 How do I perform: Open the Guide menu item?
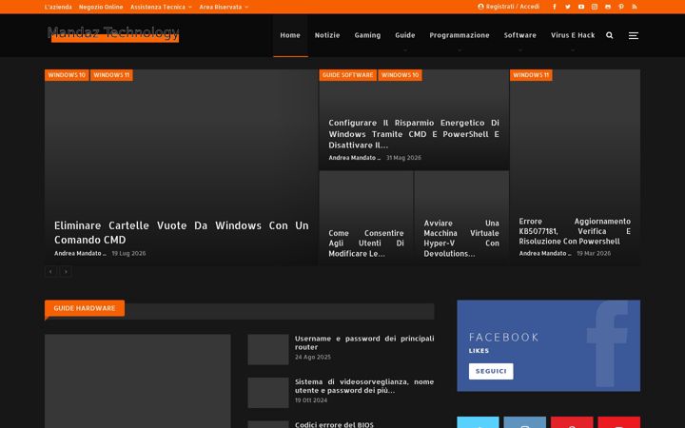click(x=405, y=35)
